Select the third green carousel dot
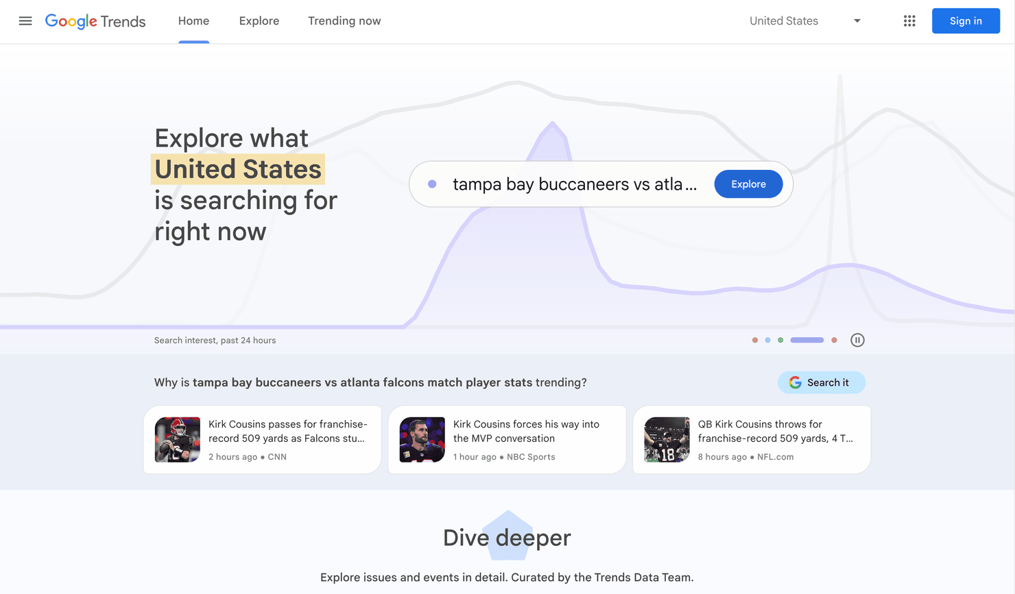 (780, 340)
